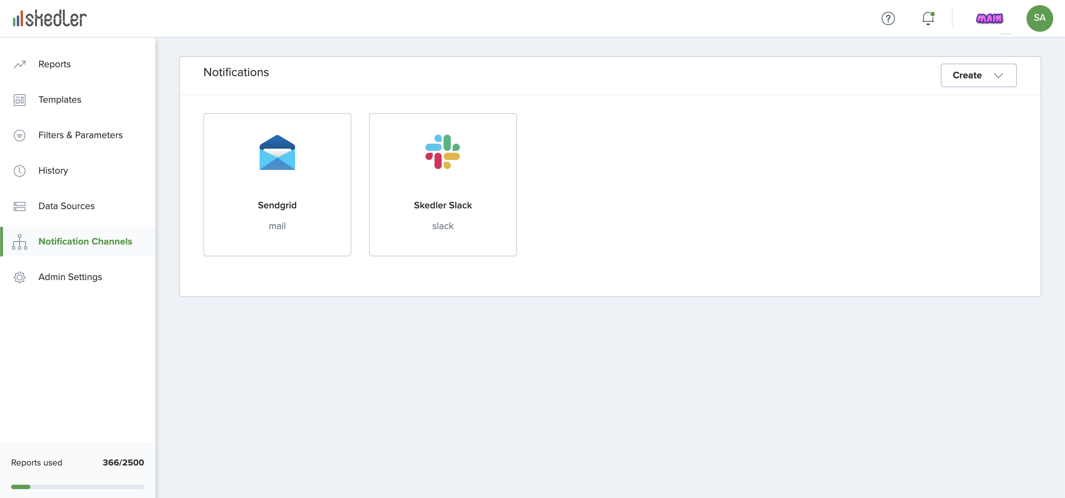This screenshot has width=1065, height=498.
Task: Click the Filters & Parameters funnel icon
Action: point(20,136)
